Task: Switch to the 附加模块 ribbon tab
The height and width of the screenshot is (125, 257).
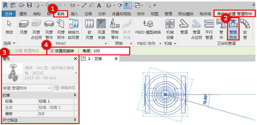Action: tap(186, 14)
